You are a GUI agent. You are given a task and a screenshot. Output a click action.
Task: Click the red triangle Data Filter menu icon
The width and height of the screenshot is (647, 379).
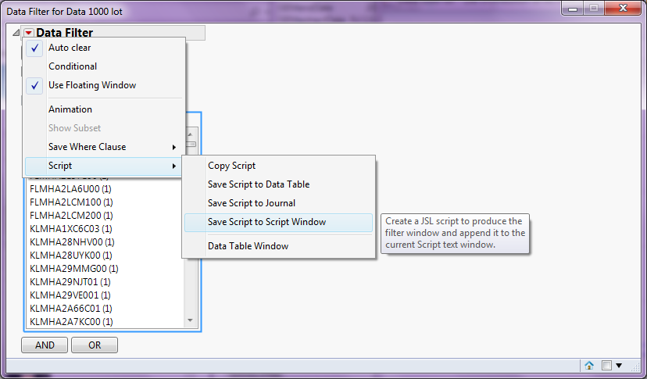click(28, 33)
